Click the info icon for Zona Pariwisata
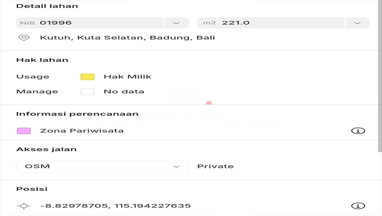Viewport: 382px width, 216px height. 358,131
